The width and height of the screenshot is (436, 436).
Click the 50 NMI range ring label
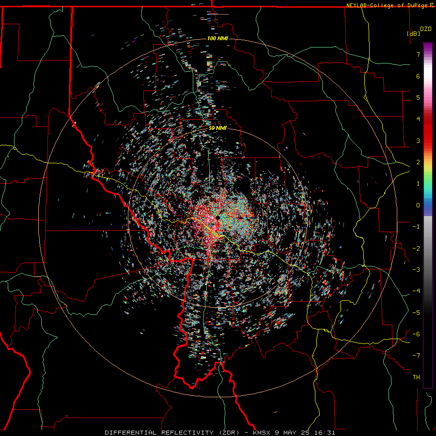coord(218,128)
